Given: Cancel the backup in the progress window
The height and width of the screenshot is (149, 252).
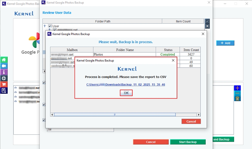Looking at the screenshot, I should pos(191,122).
